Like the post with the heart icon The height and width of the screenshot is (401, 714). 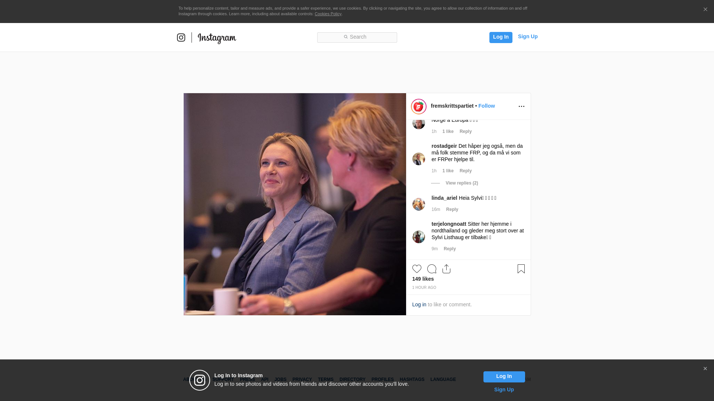[x=417, y=269]
